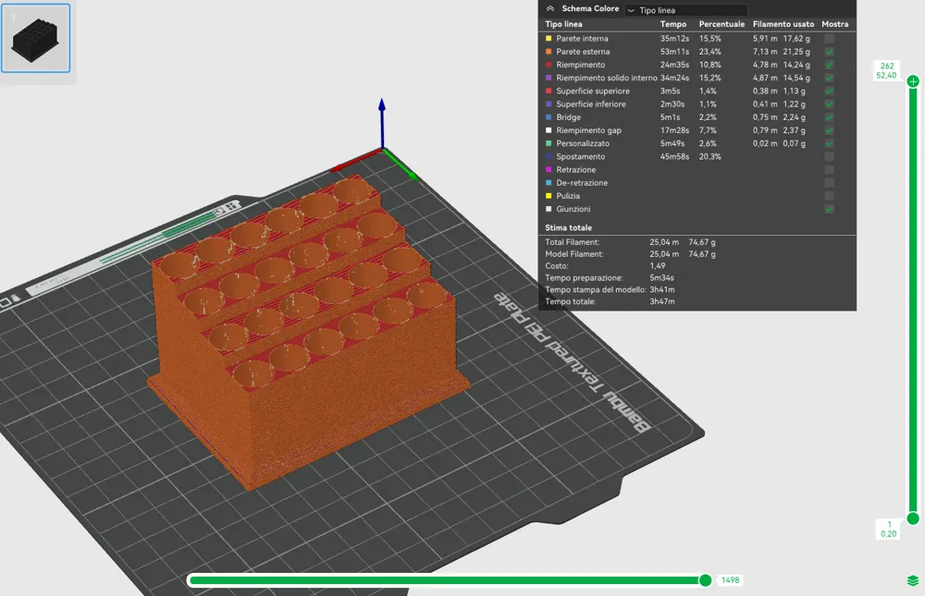Click the Parete esterna orange color swatch
This screenshot has height=596, width=925.
pyautogui.click(x=549, y=52)
